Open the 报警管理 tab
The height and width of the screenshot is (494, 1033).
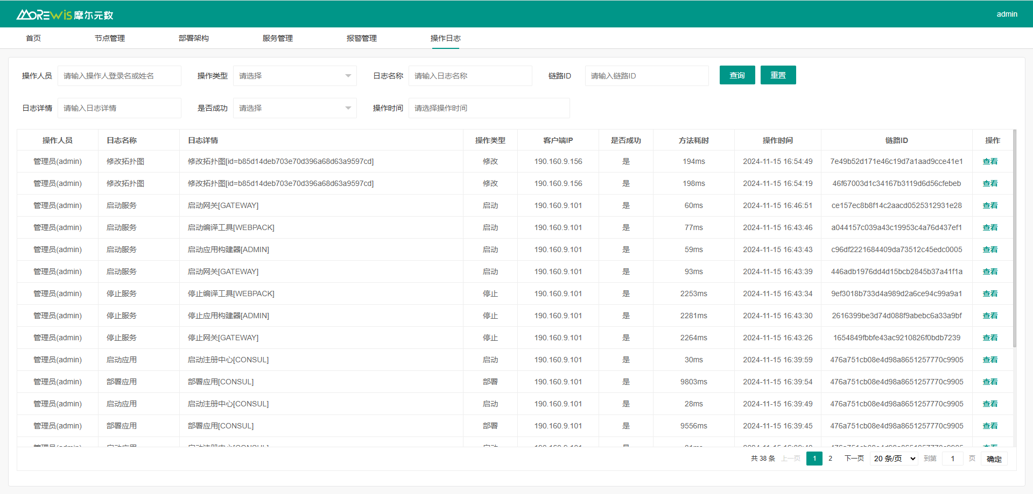[361, 38]
